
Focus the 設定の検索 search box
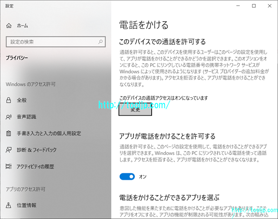(x=56, y=42)
